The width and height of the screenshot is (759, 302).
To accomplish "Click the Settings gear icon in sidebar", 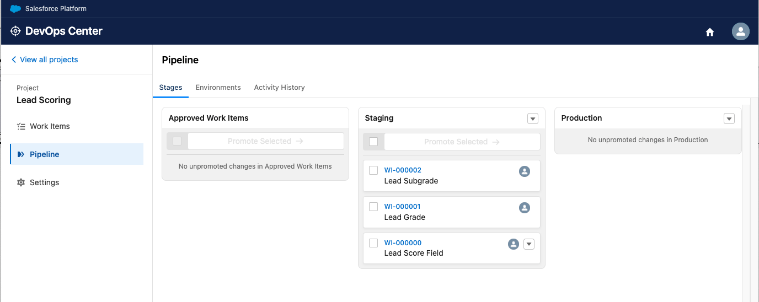I will (21, 182).
